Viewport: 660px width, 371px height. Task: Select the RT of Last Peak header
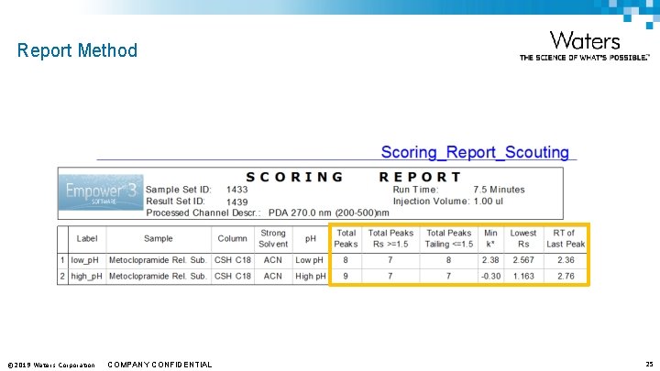click(x=566, y=238)
